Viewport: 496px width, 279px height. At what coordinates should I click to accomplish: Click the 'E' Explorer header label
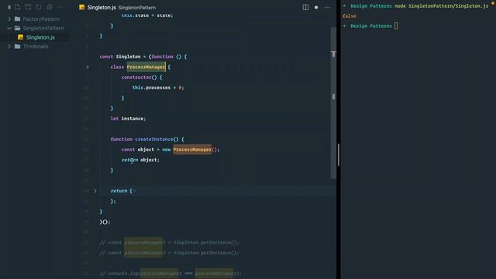(9, 7)
